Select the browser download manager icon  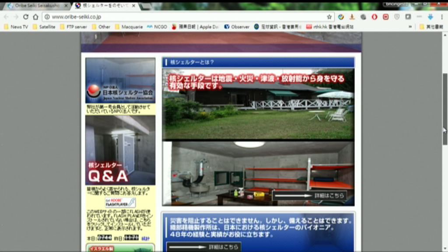point(352,17)
